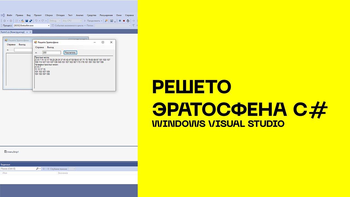Click the results text area in running app
This screenshot has height=197, width=350.
74,72
